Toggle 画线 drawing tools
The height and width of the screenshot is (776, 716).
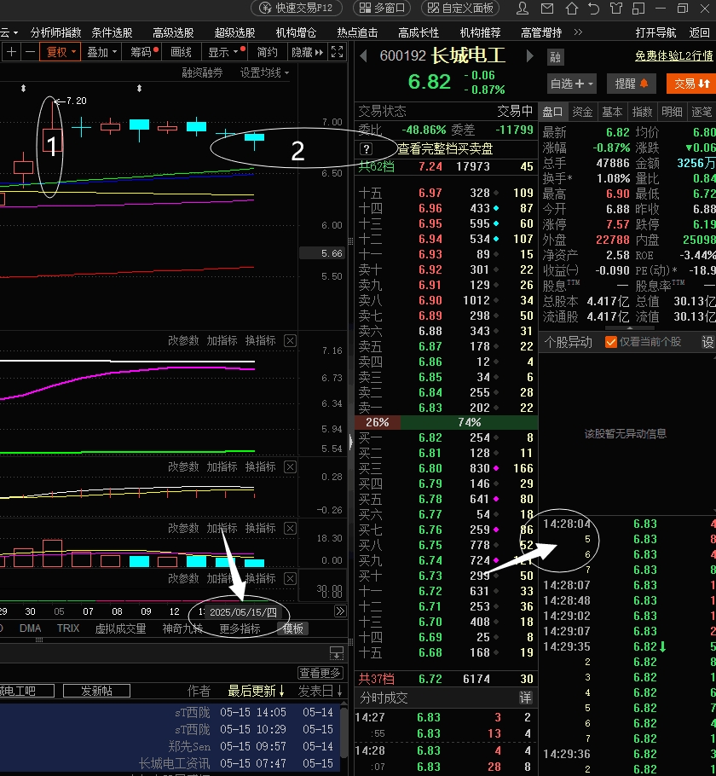[x=181, y=52]
